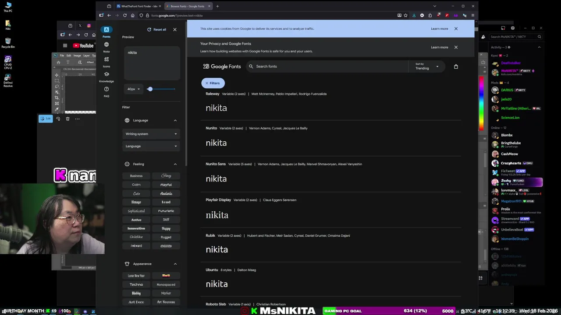Click the Firefox reload page icon
The image size is (561, 315).
pos(125,15)
